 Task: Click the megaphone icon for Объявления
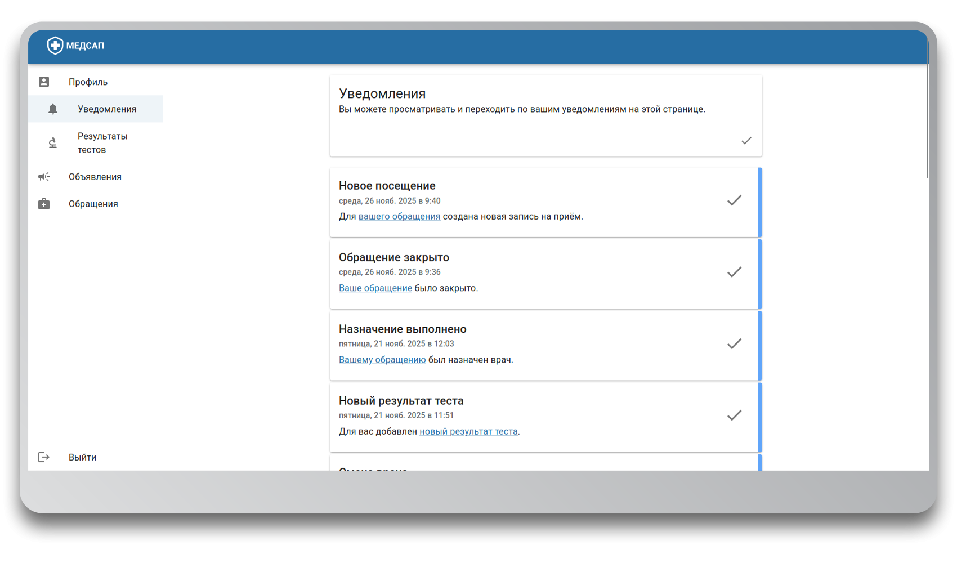tap(44, 177)
